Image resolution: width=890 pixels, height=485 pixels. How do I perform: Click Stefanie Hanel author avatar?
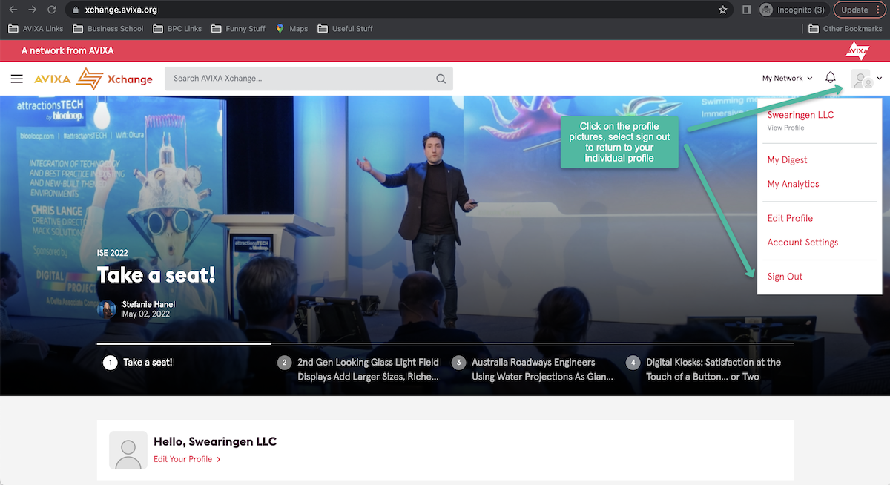pyautogui.click(x=107, y=309)
